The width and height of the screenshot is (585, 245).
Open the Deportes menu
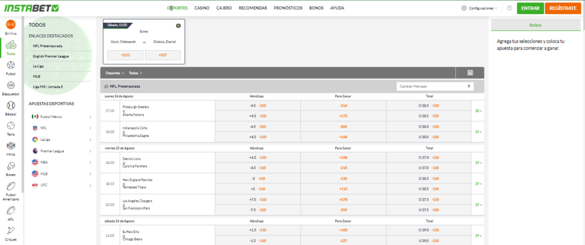pos(177,8)
